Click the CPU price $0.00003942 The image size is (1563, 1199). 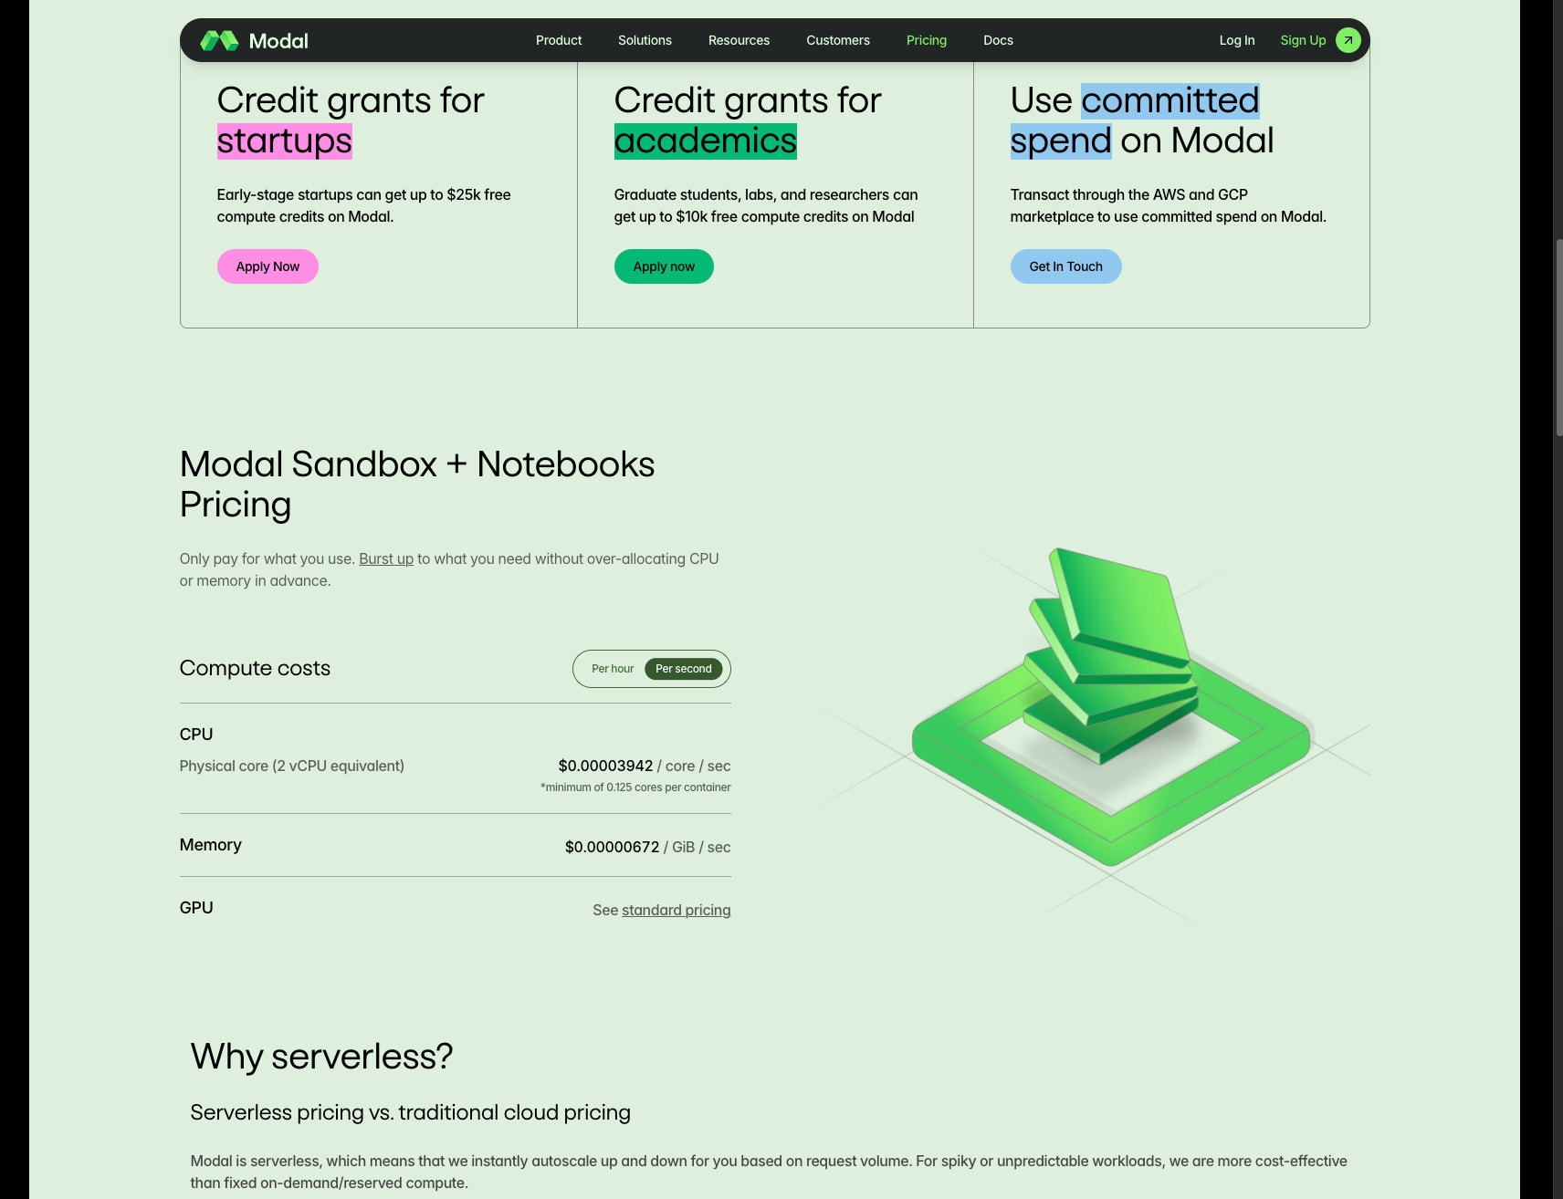pyautogui.click(x=605, y=766)
